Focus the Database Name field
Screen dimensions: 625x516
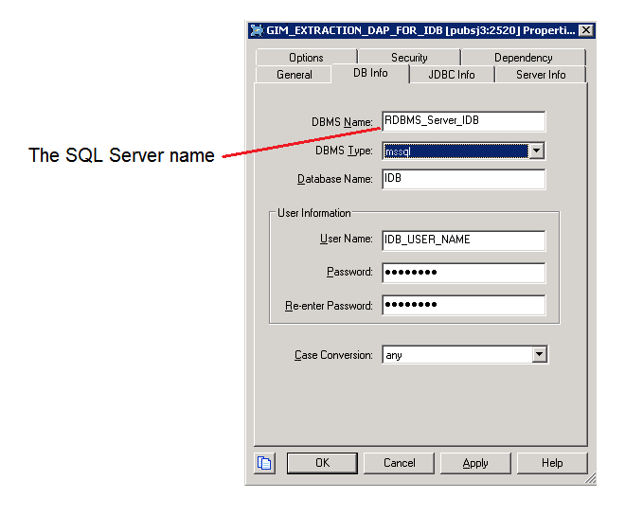click(x=463, y=179)
